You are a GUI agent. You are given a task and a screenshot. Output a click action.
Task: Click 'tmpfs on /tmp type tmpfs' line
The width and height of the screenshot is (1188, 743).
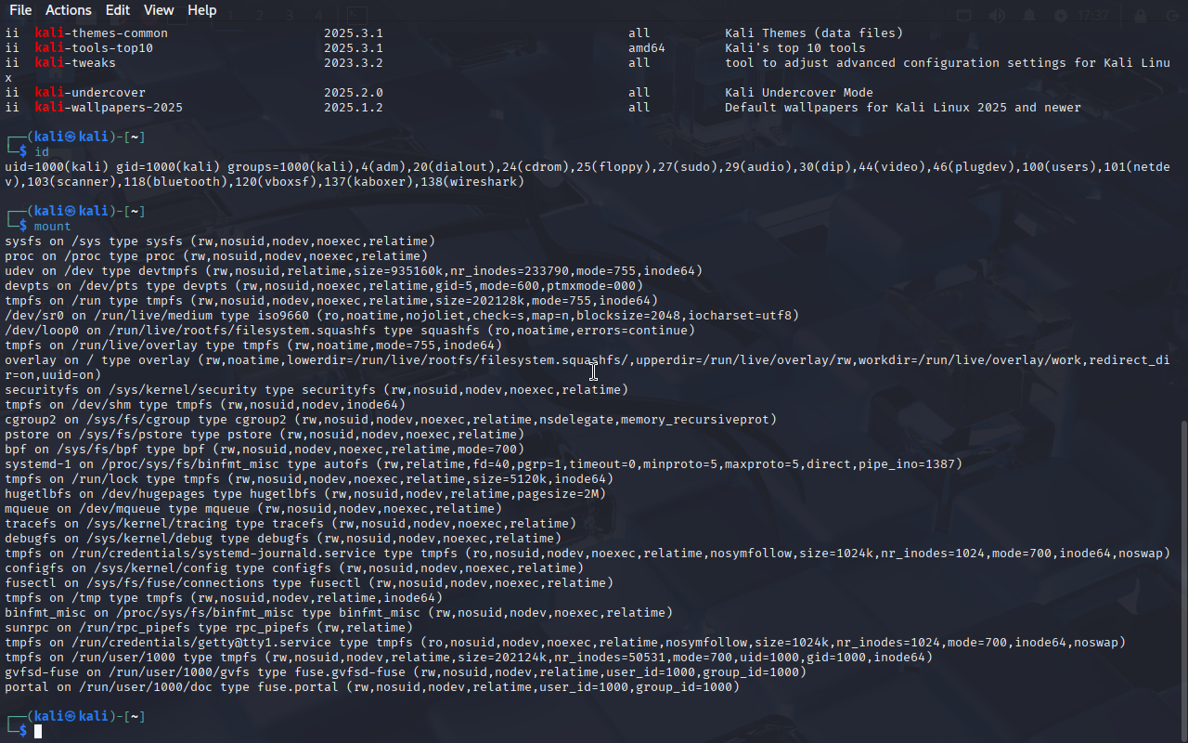tap(224, 598)
